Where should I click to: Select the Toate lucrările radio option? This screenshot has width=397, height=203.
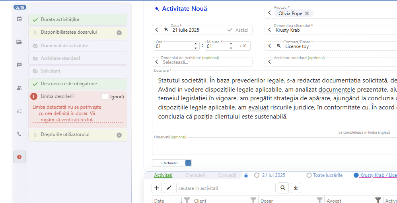[x=309, y=175]
